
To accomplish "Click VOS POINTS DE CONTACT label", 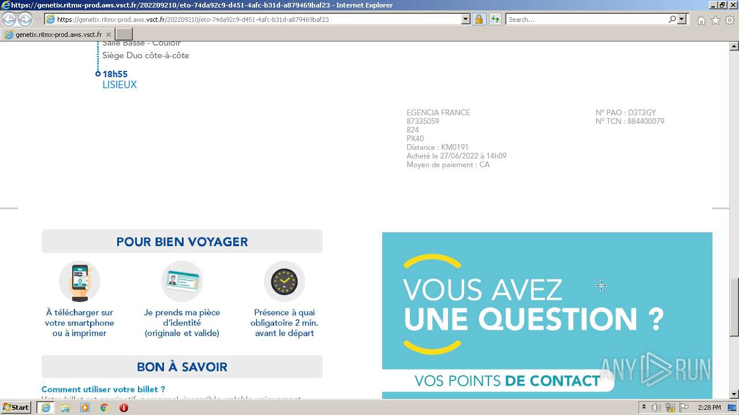I will [507, 381].
